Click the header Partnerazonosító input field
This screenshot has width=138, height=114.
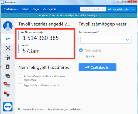pos(93,9)
